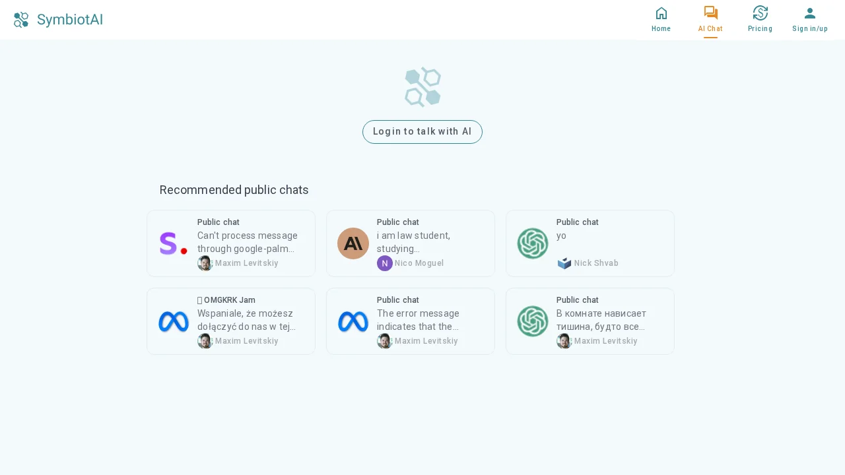Open the 'error message indicates' public chat
Viewport: 845px width, 475px height.
coord(411,321)
